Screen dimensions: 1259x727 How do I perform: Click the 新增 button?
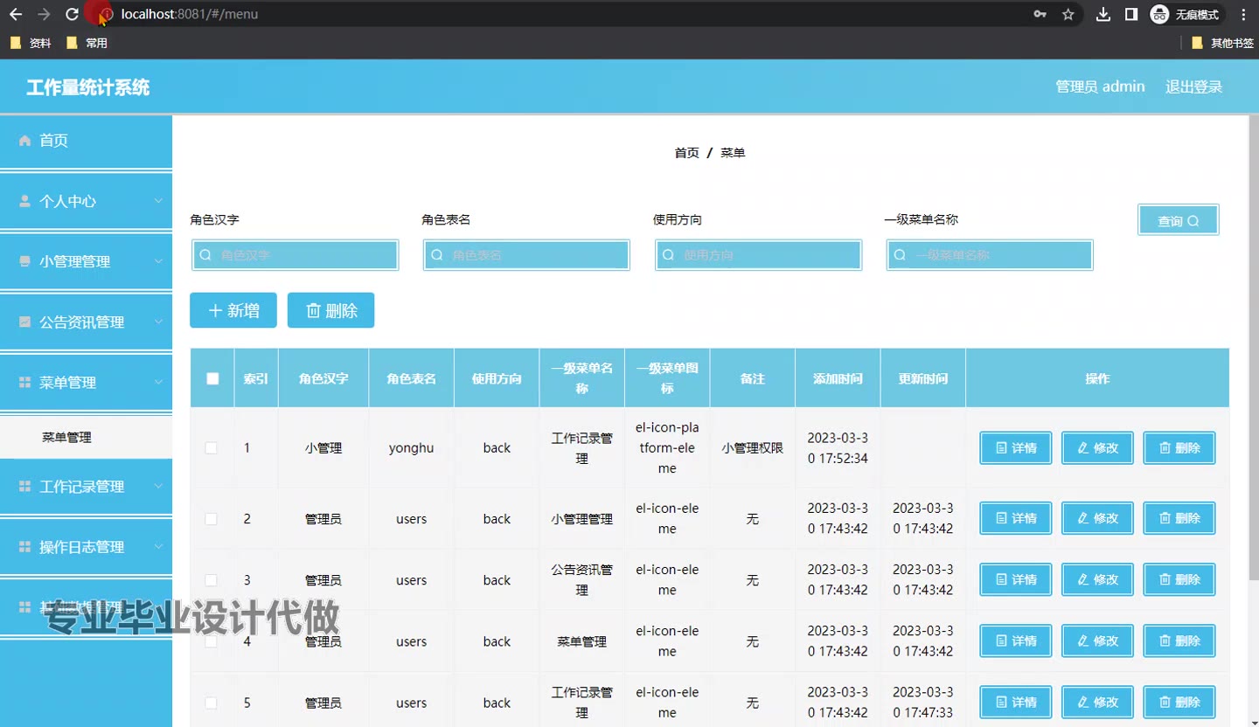233,310
